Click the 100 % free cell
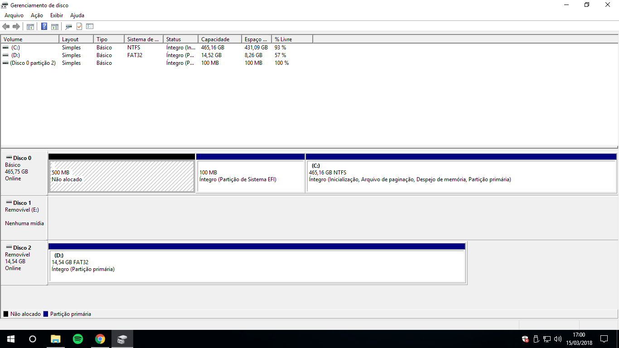This screenshot has height=348, width=619. click(281, 63)
